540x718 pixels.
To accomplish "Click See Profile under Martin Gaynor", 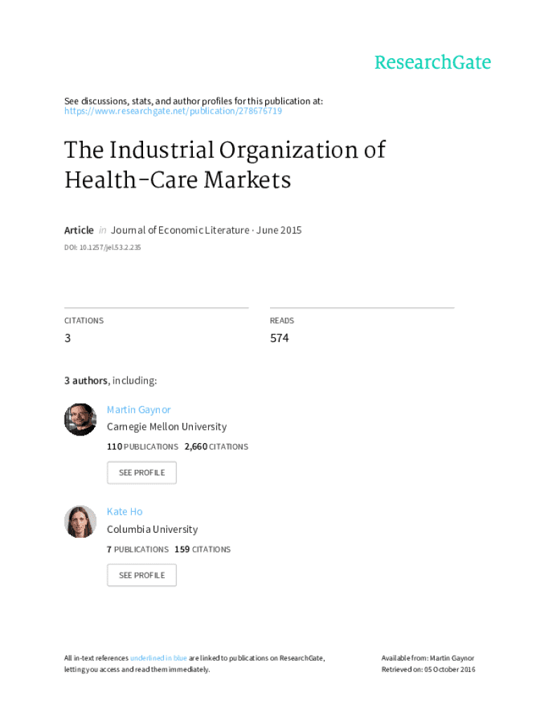I will point(142,473).
